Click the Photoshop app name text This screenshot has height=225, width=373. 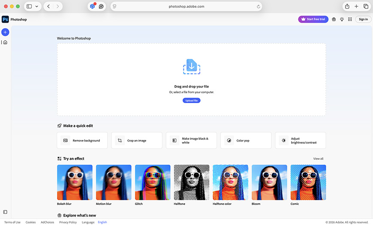18,19
